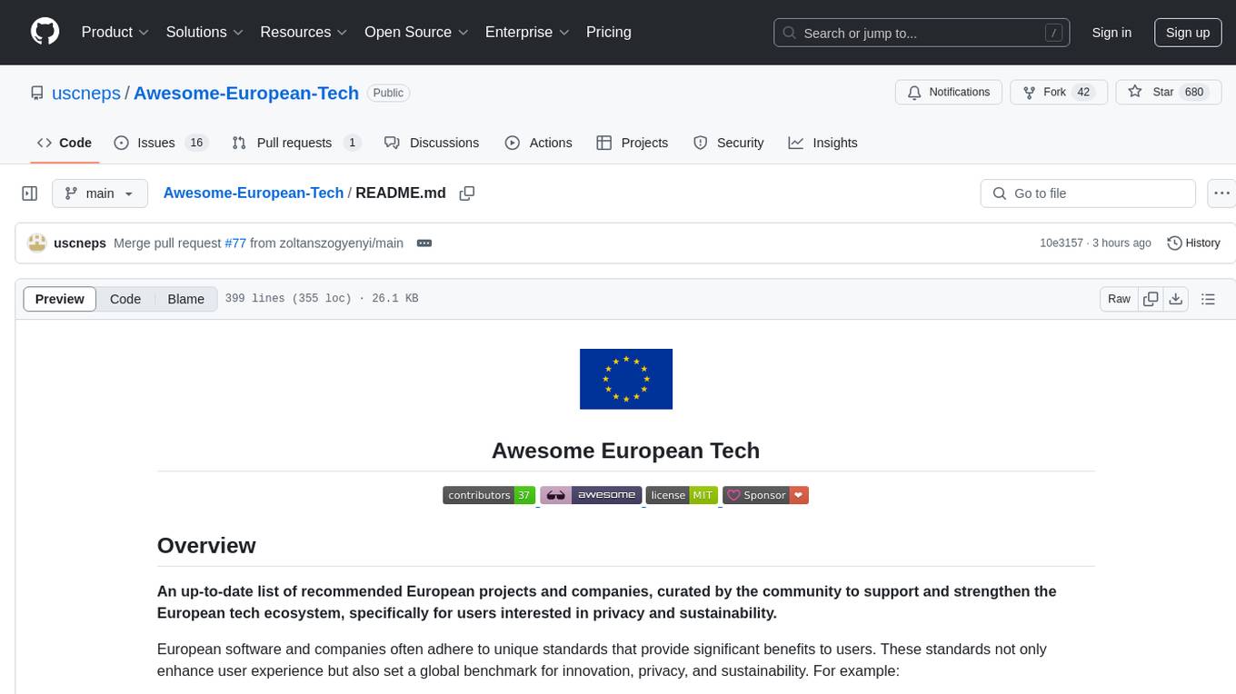Open the Awesome-European-Tech repository title link
Screen dimensions: 1236x694
click(x=246, y=93)
